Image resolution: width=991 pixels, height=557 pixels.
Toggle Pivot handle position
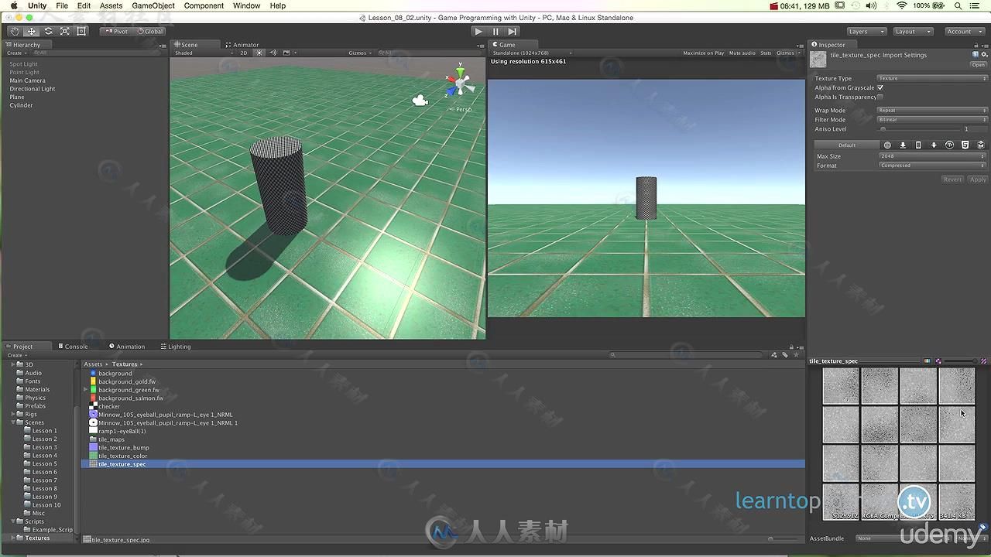[117, 32]
